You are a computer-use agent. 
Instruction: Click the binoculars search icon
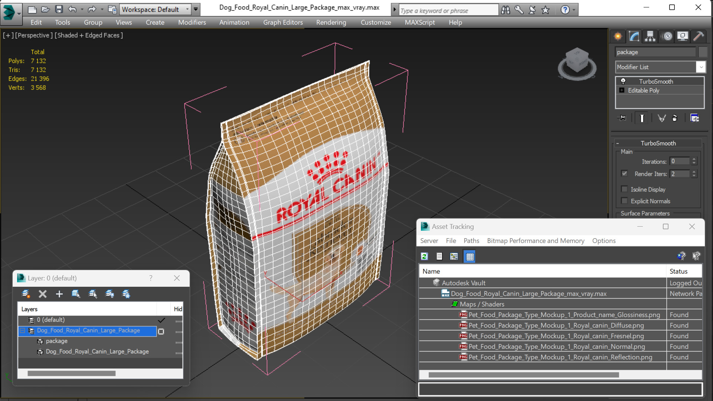506,10
